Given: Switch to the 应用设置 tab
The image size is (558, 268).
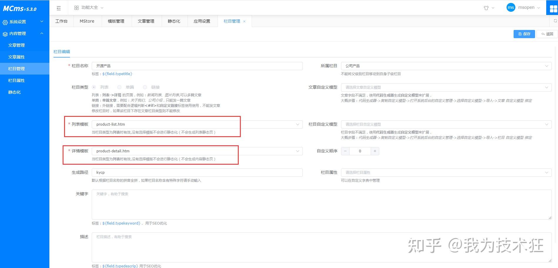Looking at the screenshot, I should [202, 21].
